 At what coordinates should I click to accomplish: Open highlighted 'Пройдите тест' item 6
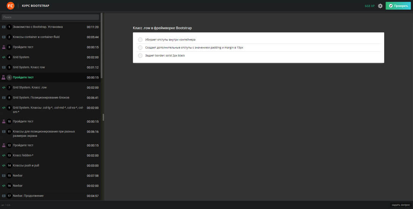coord(23,77)
